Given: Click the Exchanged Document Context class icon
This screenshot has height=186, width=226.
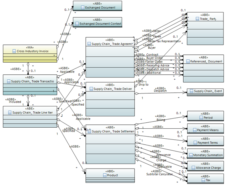Looking at the screenshot, I should point(77,23).
